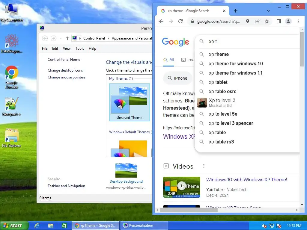This screenshot has height=230, width=307.
Task: Open 'Windows 10 with Windows XP Theme!' link
Action: [x=246, y=180]
